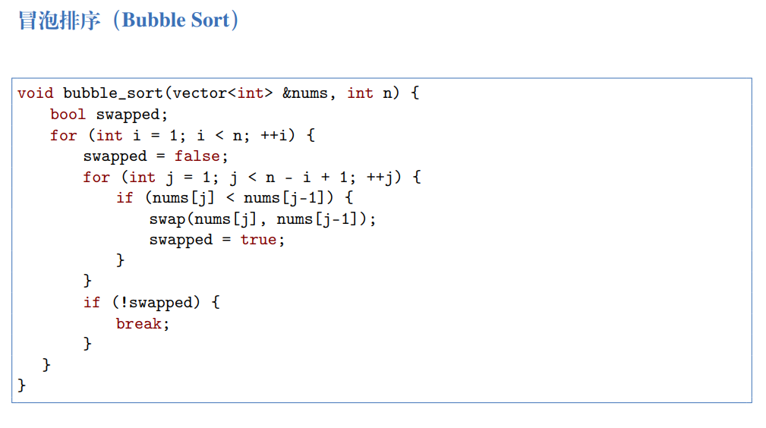Click the 'false' literal
Viewport: 766px width, 428px height.
pyautogui.click(x=197, y=156)
